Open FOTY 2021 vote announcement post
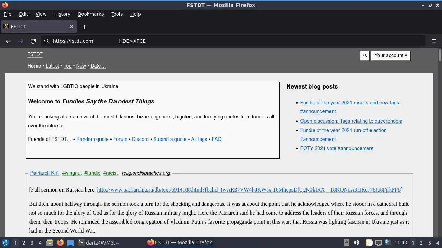Image resolution: width=442 pixels, height=248 pixels. point(337,148)
